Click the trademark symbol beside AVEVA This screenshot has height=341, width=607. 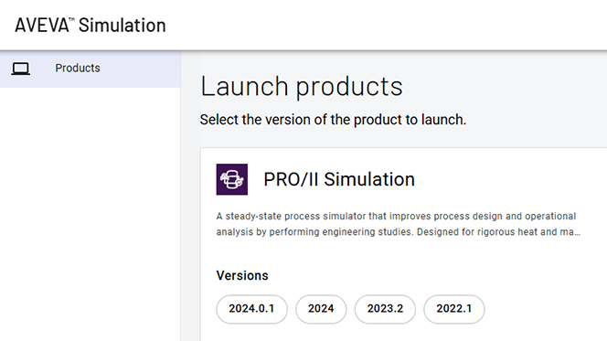(x=71, y=19)
